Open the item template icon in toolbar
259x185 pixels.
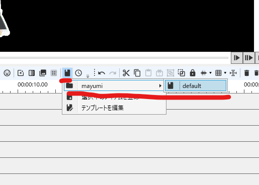[67, 73]
